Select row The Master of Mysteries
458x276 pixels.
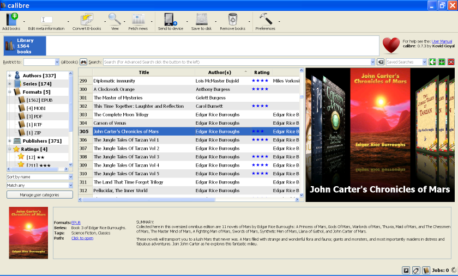point(189,98)
